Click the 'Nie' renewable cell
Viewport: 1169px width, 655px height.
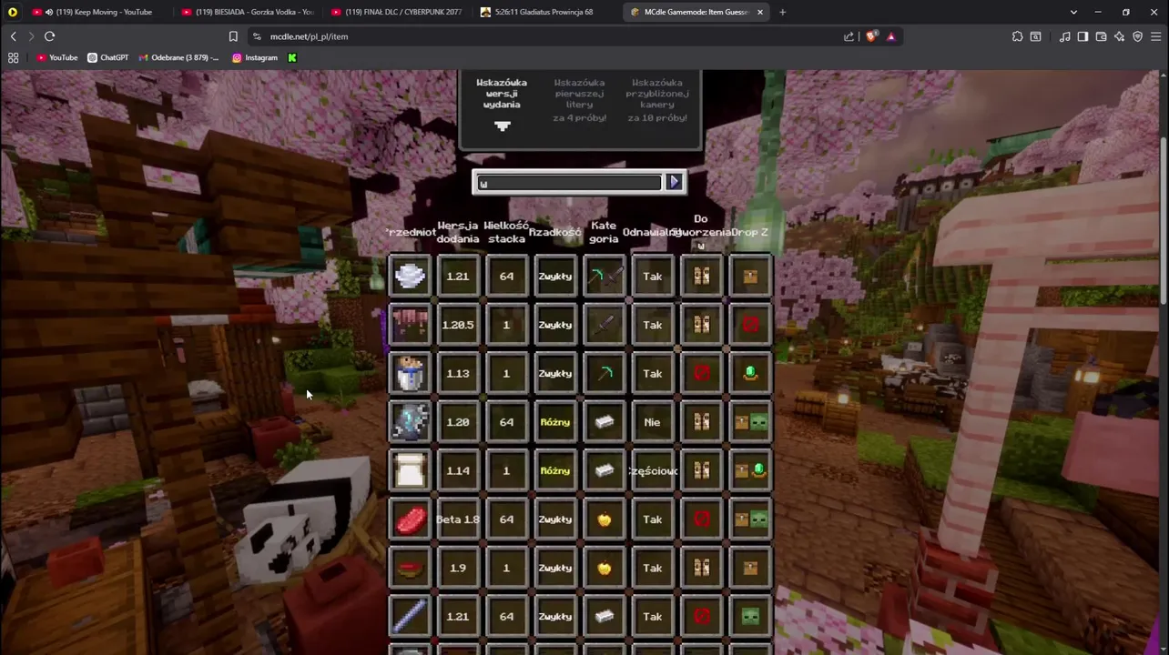(653, 422)
